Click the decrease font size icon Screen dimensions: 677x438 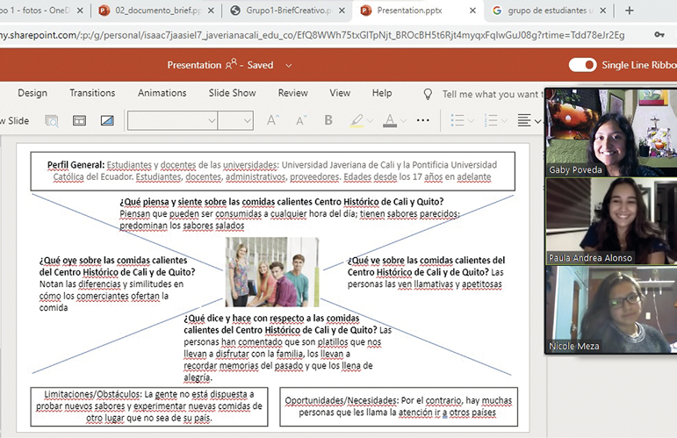(299, 120)
